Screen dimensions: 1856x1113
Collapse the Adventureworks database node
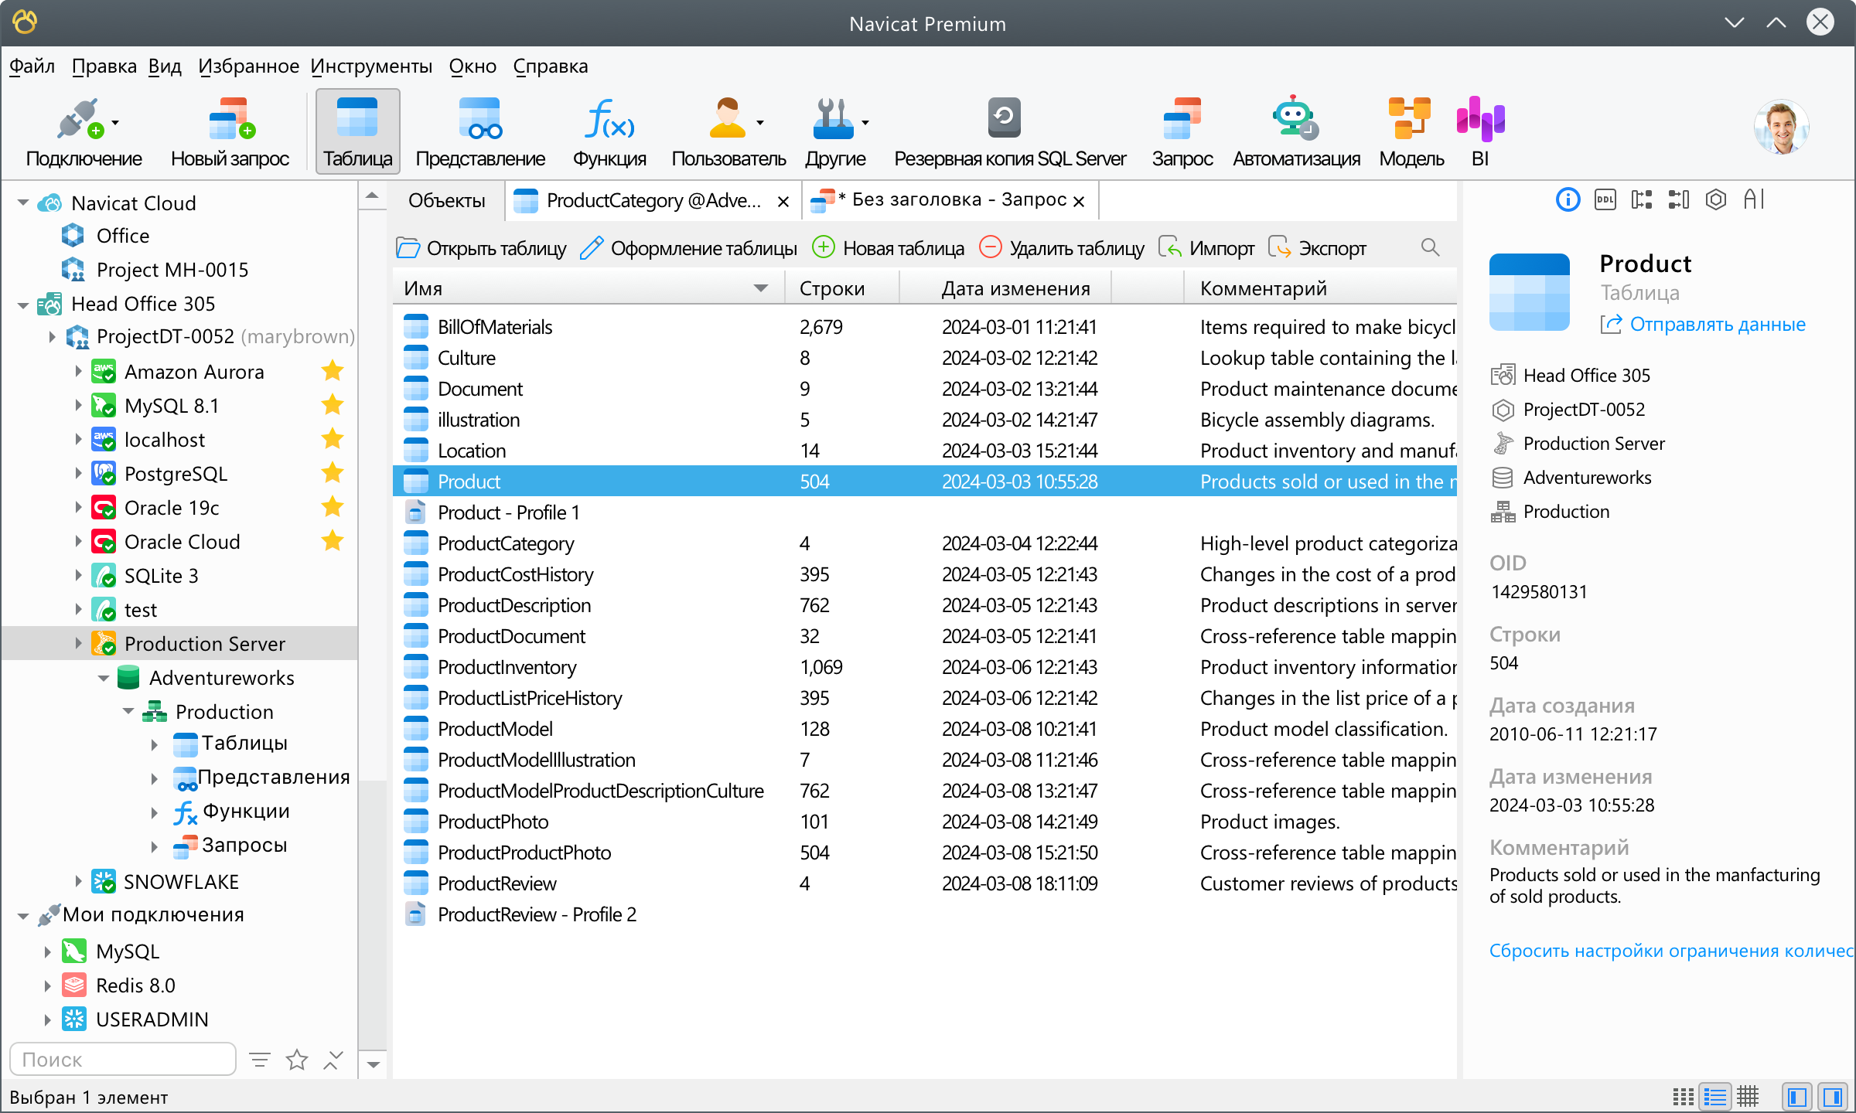click(104, 678)
